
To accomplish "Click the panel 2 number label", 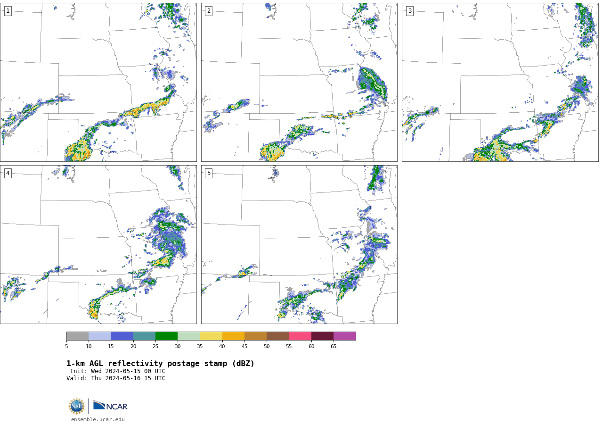I will [x=209, y=11].
